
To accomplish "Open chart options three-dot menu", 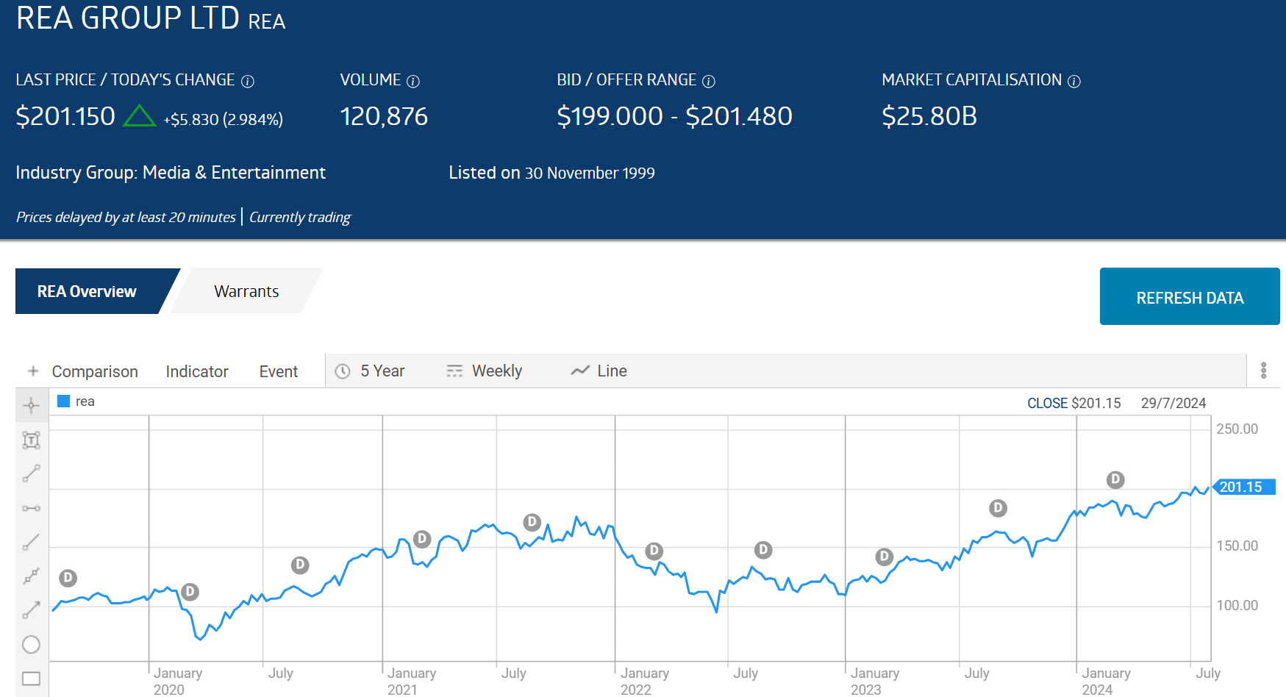I will coord(1263,371).
